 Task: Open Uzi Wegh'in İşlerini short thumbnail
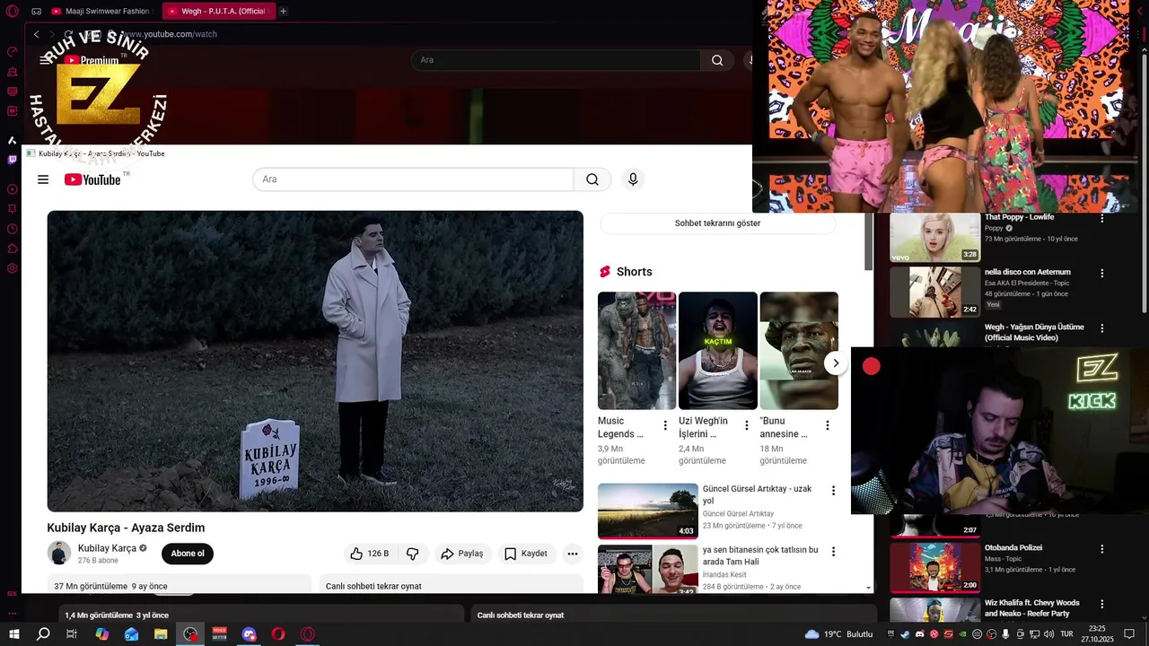click(x=718, y=351)
